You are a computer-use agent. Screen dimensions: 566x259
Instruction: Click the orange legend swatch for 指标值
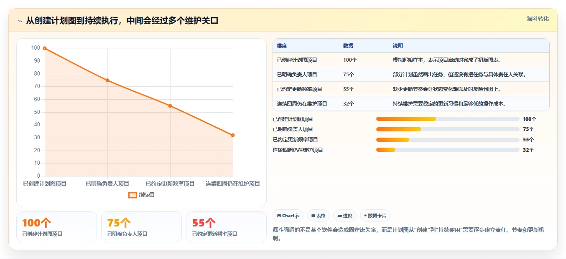click(133, 195)
